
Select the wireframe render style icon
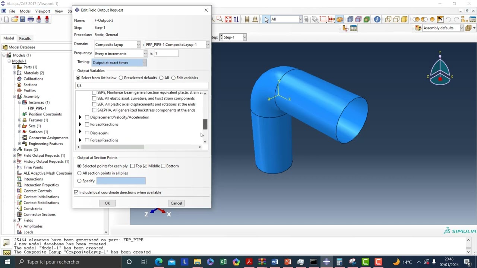tap(388, 19)
